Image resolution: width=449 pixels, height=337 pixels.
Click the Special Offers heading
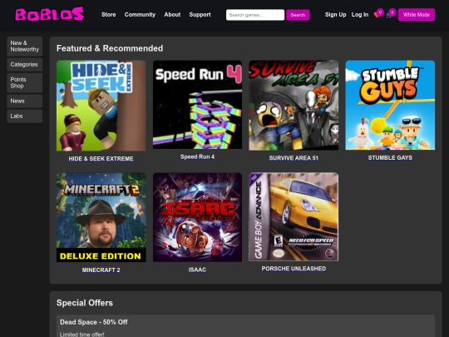[x=85, y=303]
